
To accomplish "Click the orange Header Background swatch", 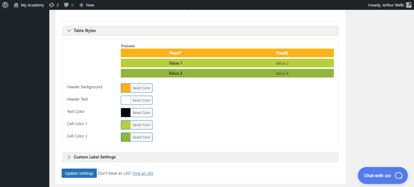I will (x=126, y=88).
